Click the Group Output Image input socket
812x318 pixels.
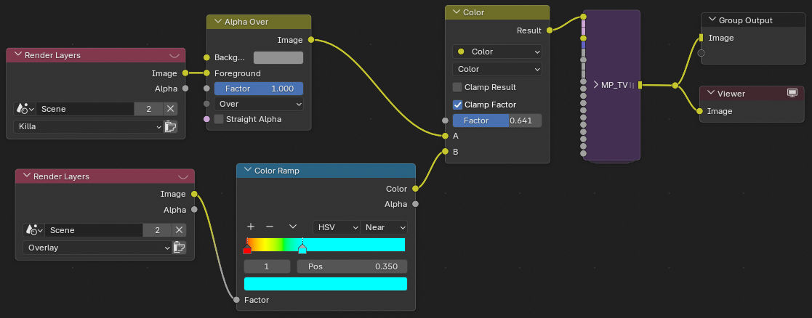(702, 38)
